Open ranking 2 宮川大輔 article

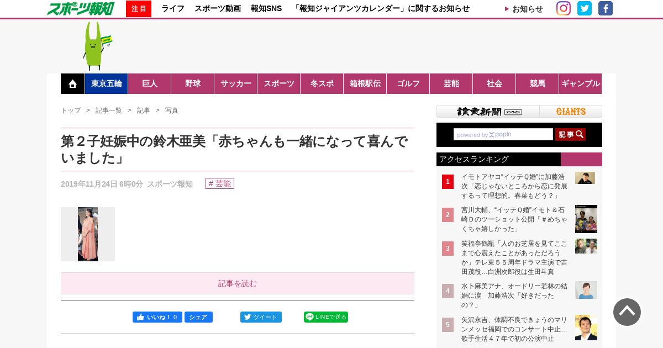[x=514, y=219]
